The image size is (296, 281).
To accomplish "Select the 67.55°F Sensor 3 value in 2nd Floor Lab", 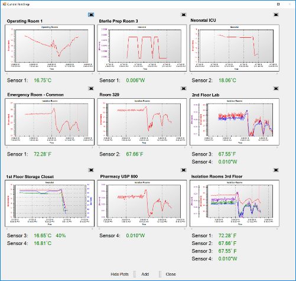I will pyautogui.click(x=227, y=154).
